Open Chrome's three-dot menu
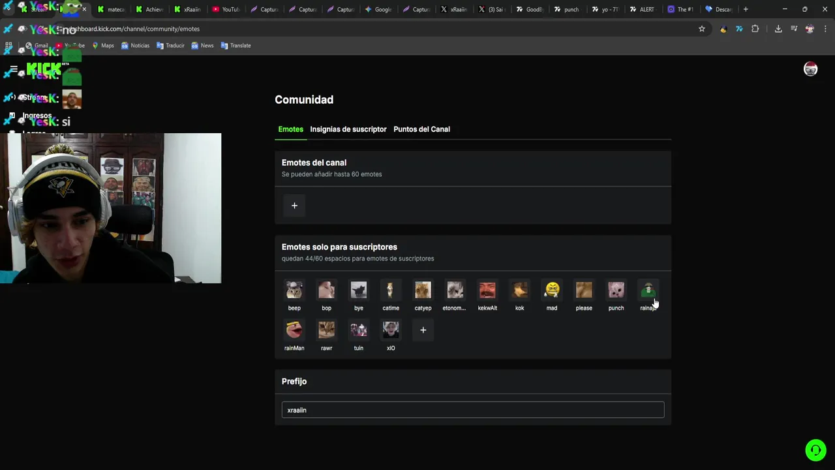Viewport: 835px width, 470px height. [825, 29]
